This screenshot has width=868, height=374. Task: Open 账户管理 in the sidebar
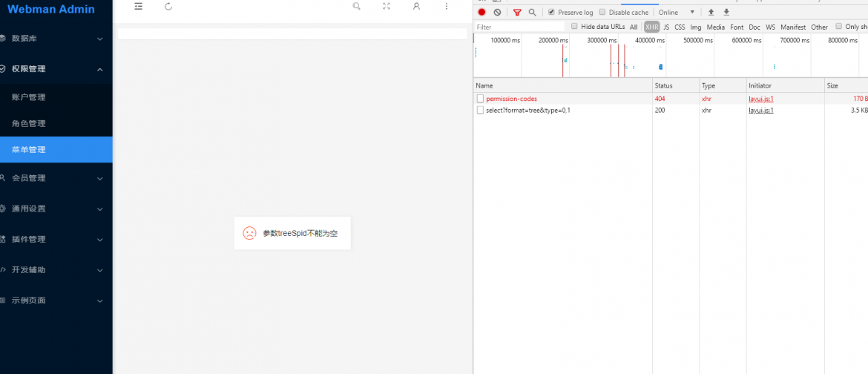pos(29,97)
